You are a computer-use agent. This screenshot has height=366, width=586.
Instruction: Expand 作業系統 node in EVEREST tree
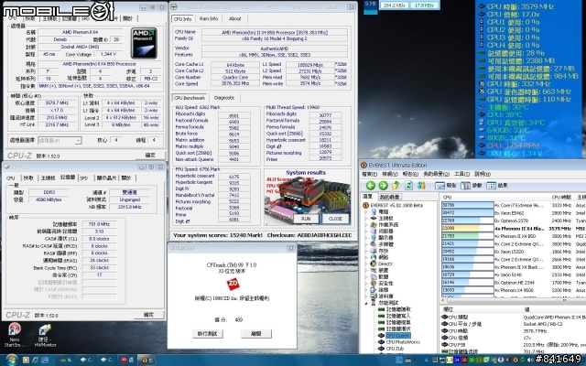click(x=366, y=224)
